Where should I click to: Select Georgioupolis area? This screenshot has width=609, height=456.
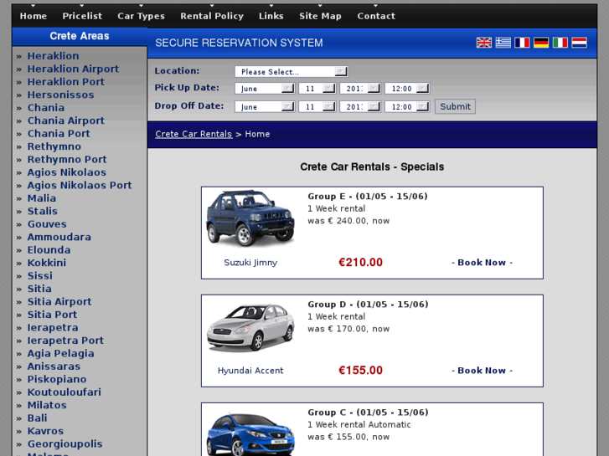click(65, 444)
